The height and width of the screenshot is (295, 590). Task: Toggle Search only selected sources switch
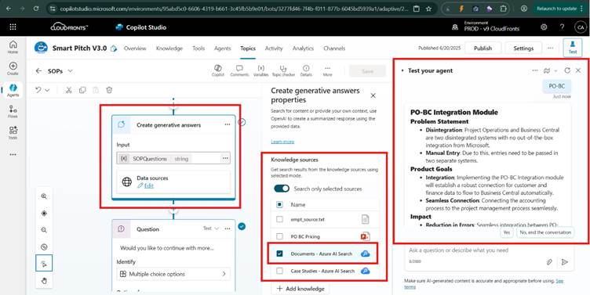(x=282, y=189)
